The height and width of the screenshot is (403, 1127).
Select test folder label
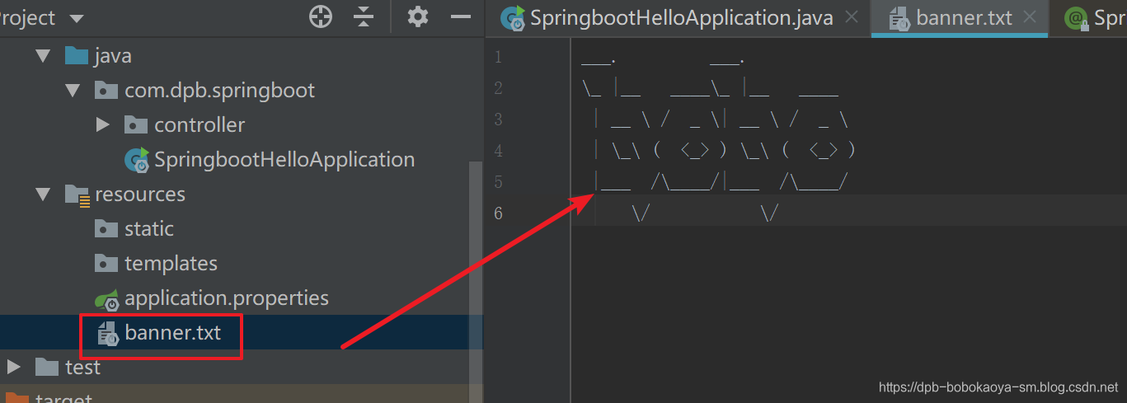click(82, 367)
